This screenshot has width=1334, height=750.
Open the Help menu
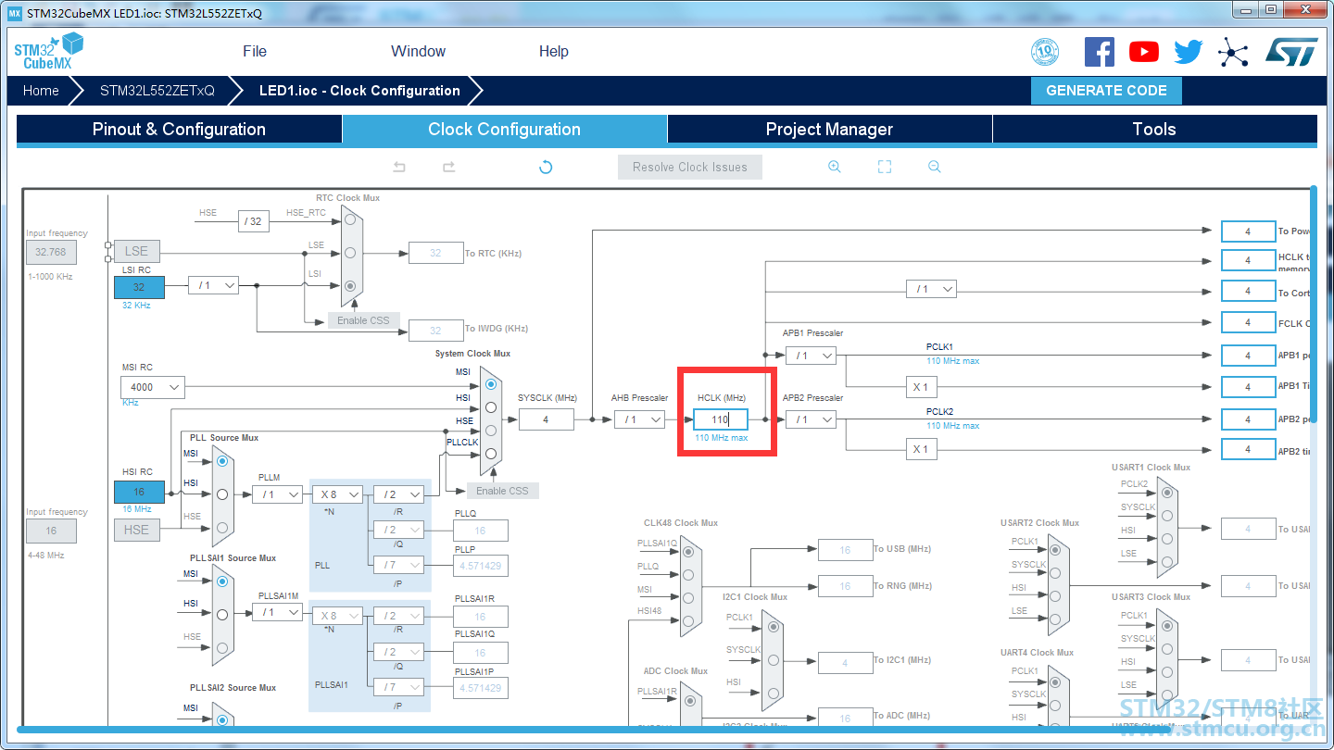[x=554, y=51]
